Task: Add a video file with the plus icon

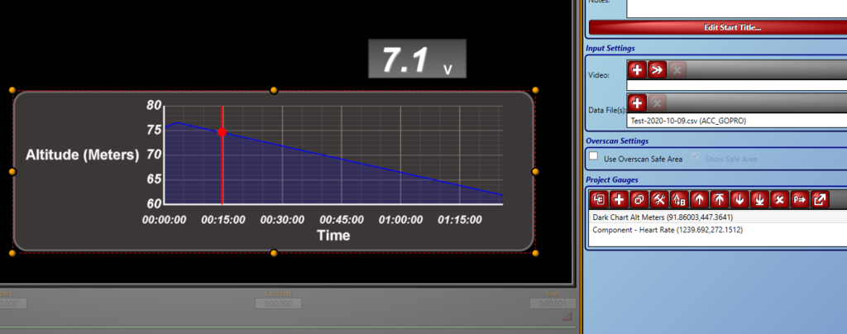Action: (637, 70)
